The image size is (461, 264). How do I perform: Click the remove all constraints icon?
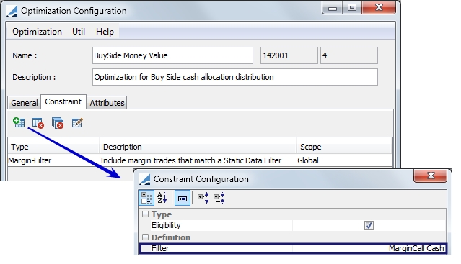point(58,123)
